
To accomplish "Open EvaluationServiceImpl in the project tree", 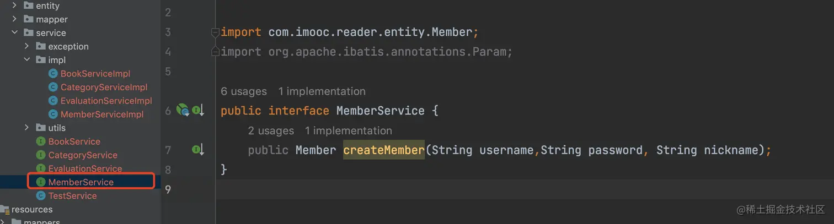I will 106,101.
